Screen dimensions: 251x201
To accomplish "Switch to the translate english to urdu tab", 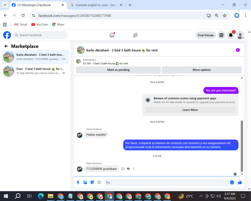I will pyautogui.click(x=96, y=5).
